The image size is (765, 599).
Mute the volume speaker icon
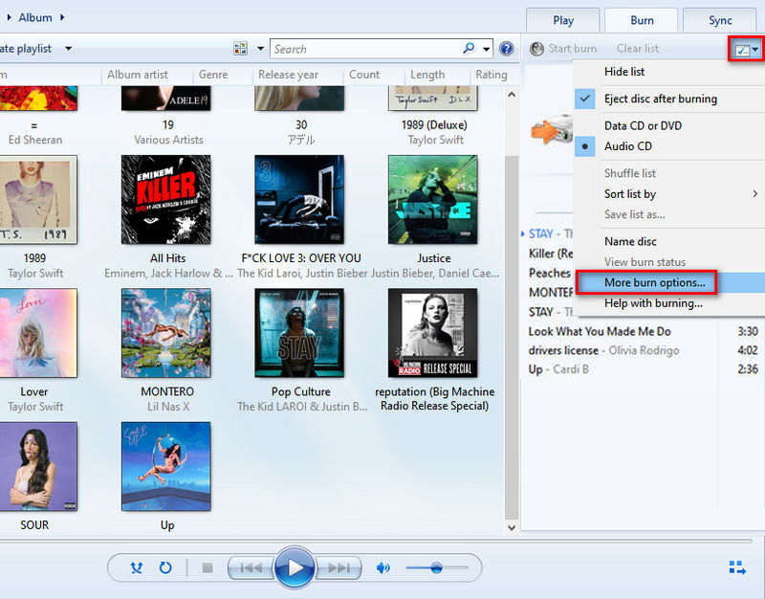click(x=383, y=567)
